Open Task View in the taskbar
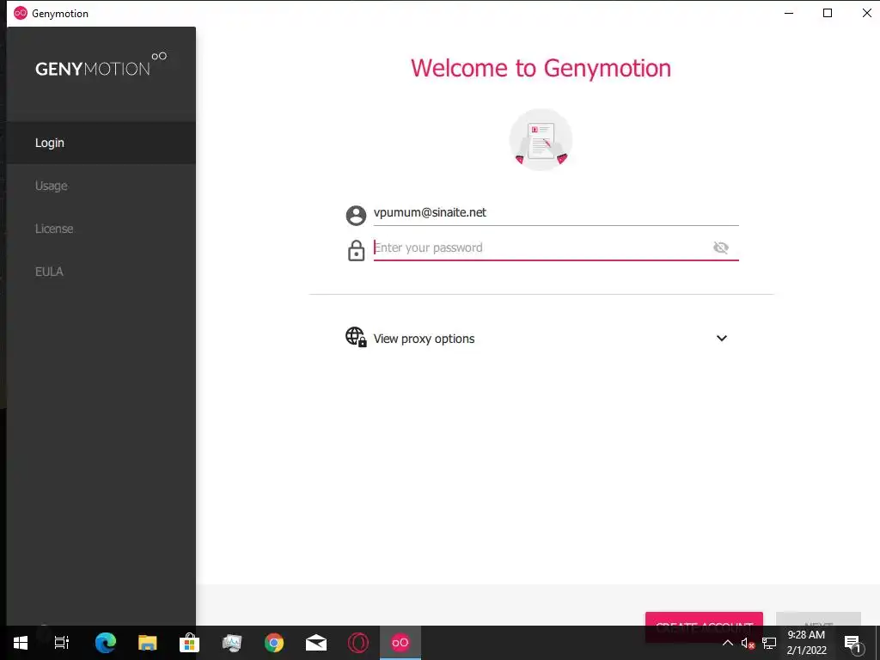880x660 pixels. [x=62, y=643]
